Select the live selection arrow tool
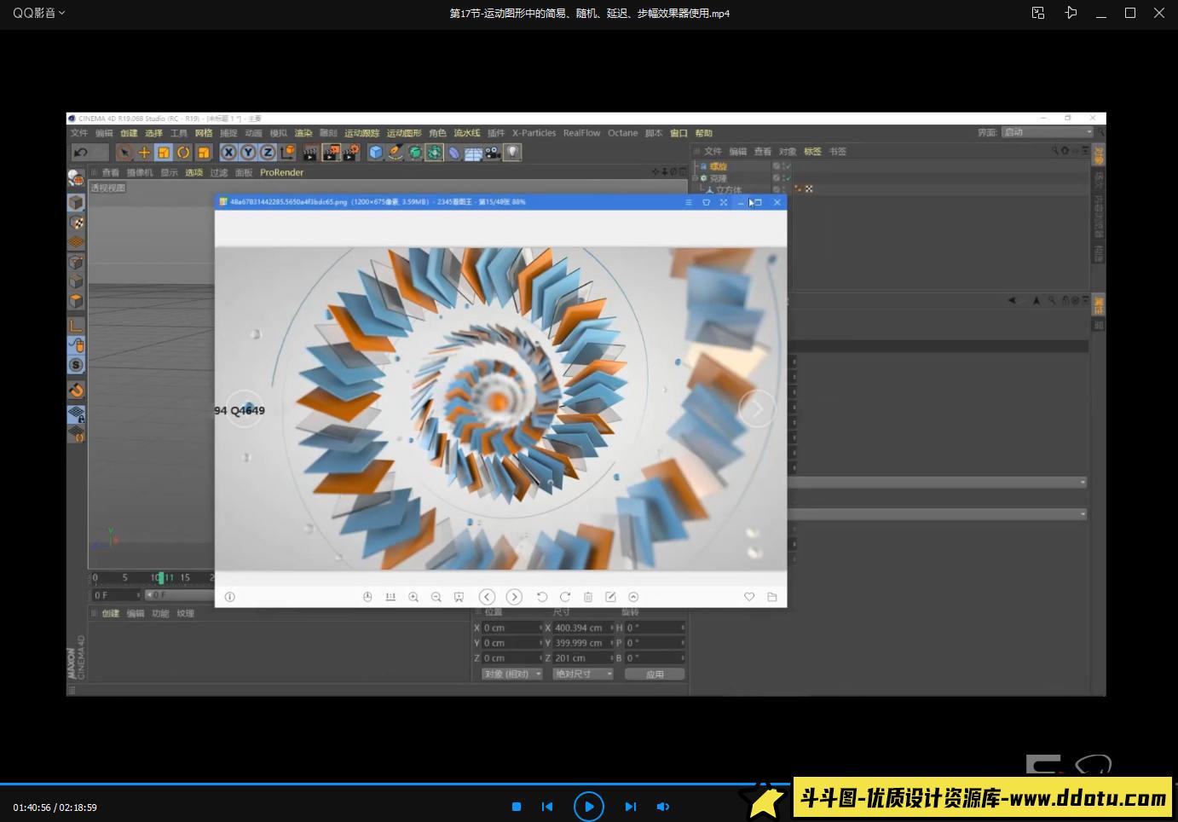This screenshot has height=822, width=1178. coord(124,153)
